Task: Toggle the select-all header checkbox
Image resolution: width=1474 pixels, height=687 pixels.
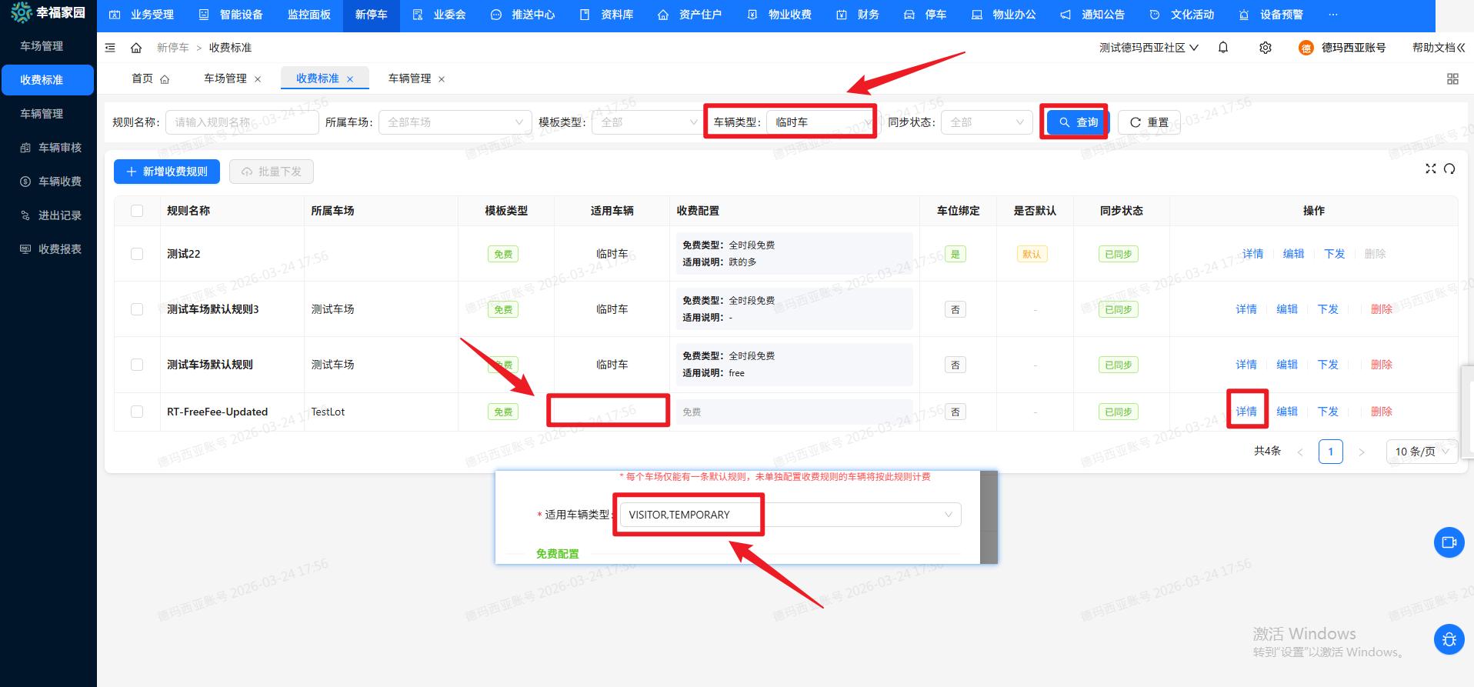Action: [137, 211]
